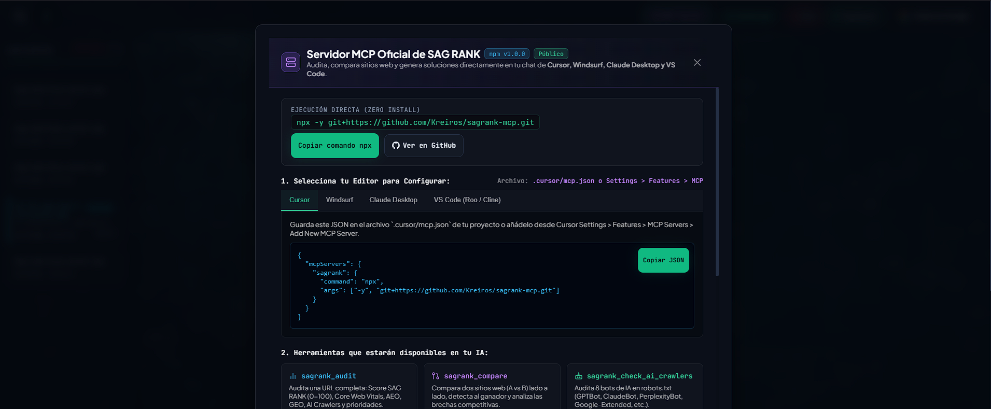Copy the npx command

click(335, 146)
